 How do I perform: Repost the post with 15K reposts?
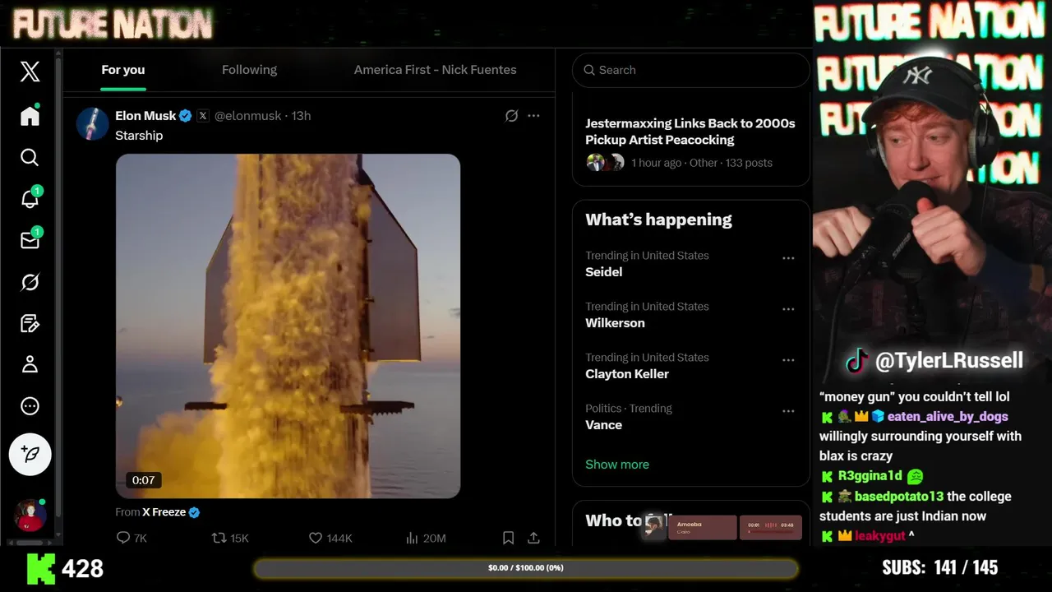tap(230, 538)
